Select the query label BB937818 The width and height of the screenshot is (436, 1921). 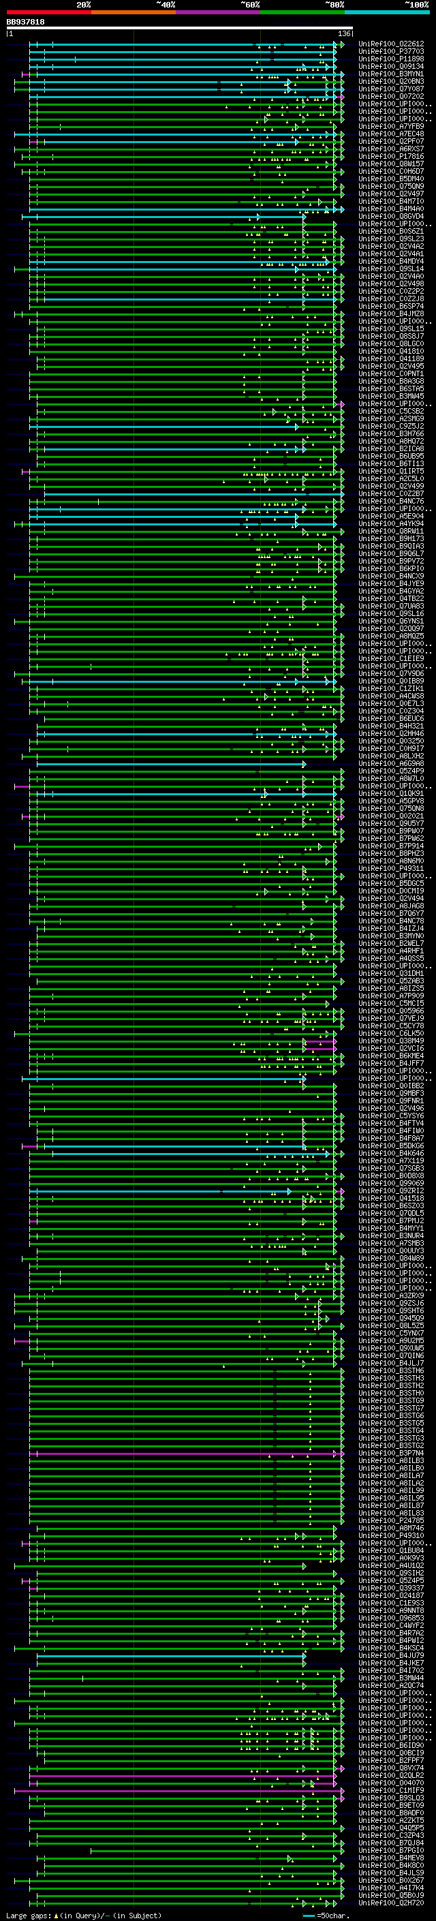(x=25, y=22)
